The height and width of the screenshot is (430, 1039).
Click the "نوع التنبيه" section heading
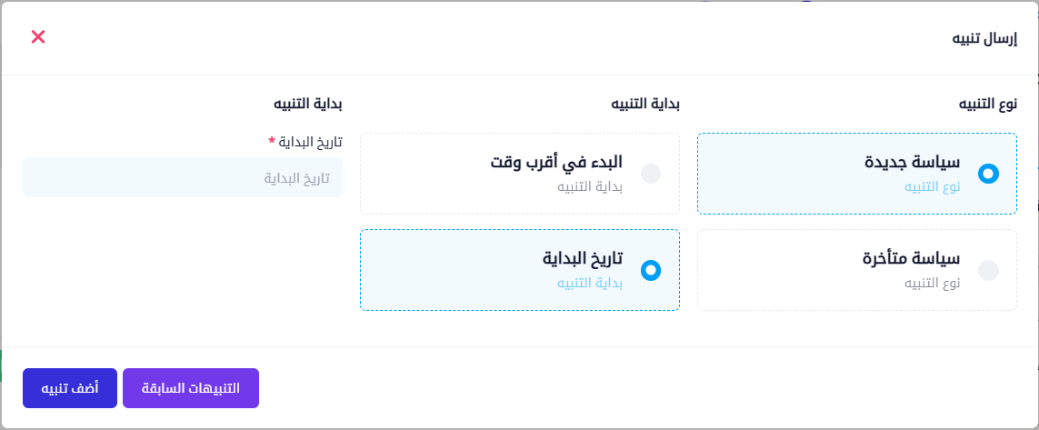(987, 104)
